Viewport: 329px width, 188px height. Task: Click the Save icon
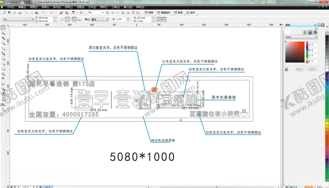pos(15,13)
